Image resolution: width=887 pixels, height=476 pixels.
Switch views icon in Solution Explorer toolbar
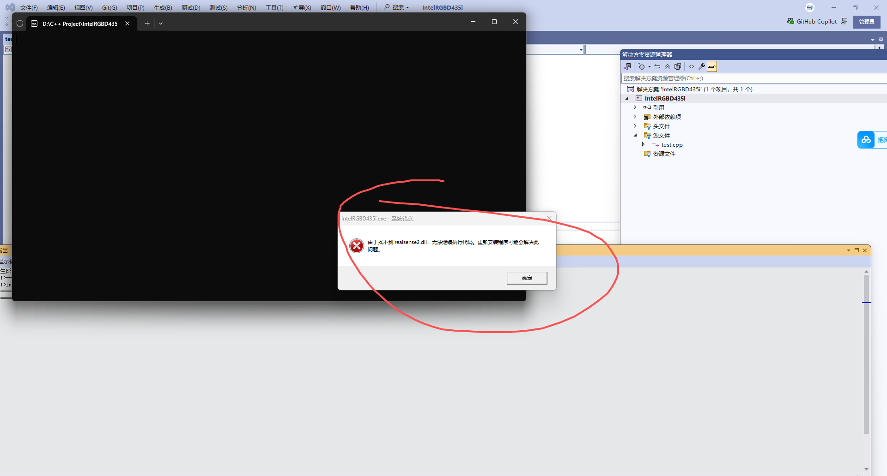[627, 66]
